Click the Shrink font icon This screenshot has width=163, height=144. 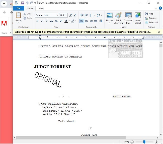(x=75, y=15)
